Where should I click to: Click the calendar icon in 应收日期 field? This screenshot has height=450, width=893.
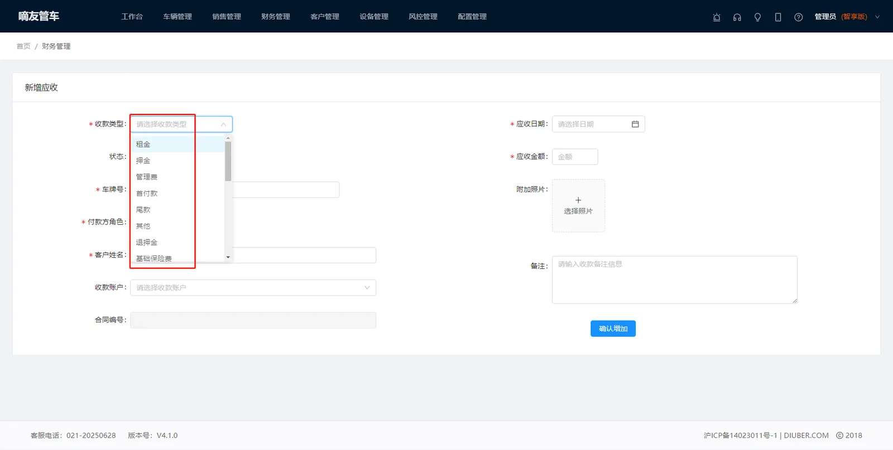point(635,124)
